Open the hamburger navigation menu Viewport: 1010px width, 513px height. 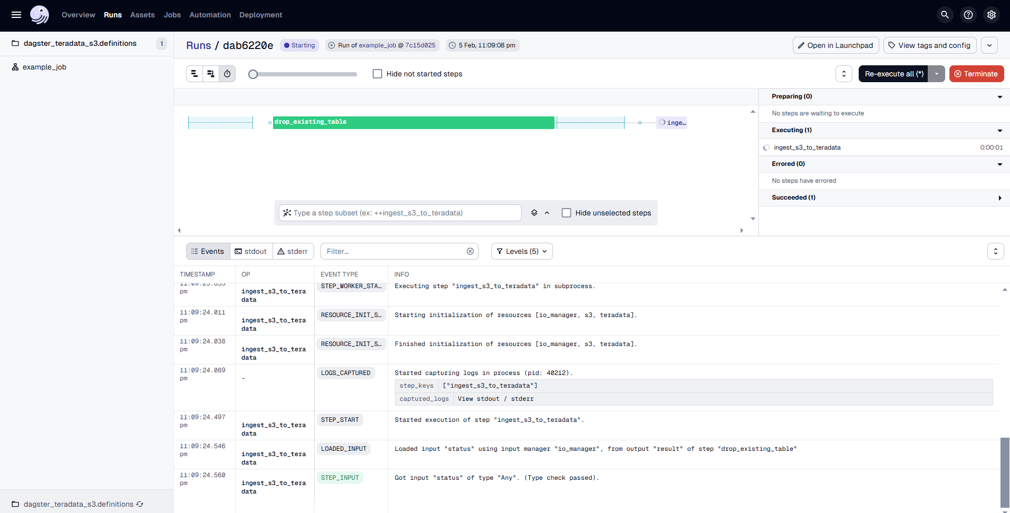pos(16,15)
